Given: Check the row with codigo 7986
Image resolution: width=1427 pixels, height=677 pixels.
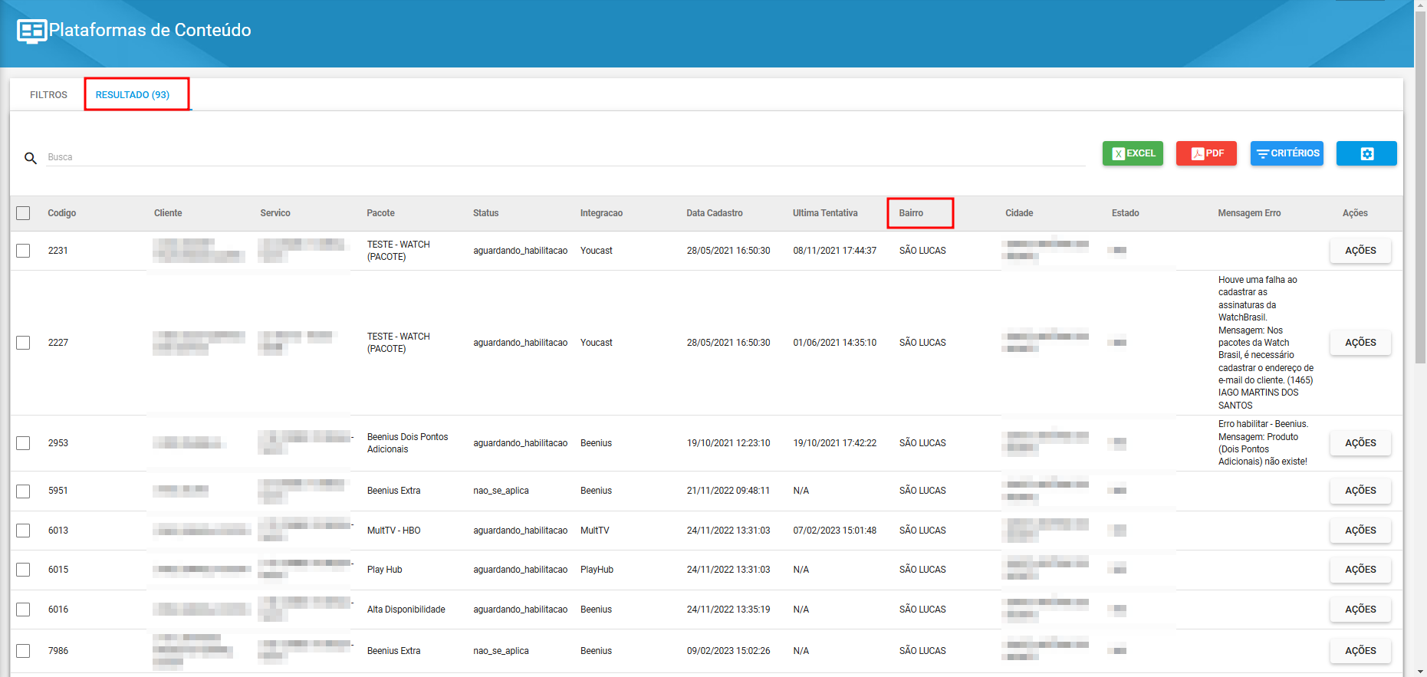Looking at the screenshot, I should 23,651.
